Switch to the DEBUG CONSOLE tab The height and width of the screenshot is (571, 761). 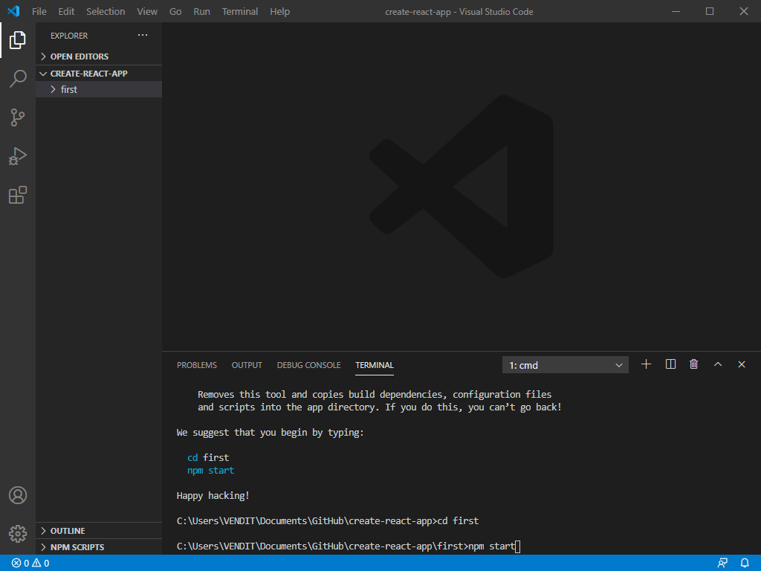coord(308,365)
